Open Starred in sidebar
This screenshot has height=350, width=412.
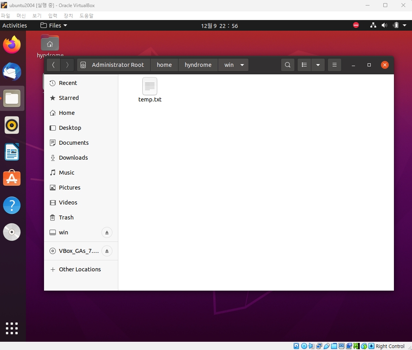click(x=81, y=98)
